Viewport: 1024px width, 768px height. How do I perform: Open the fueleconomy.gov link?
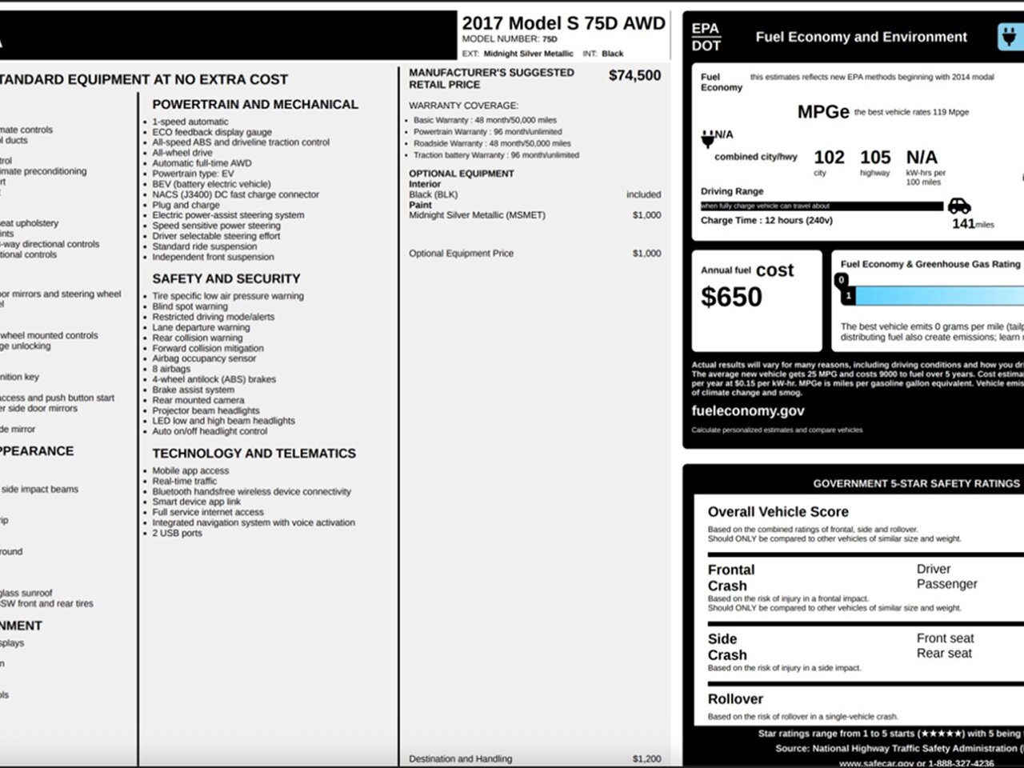(x=748, y=410)
